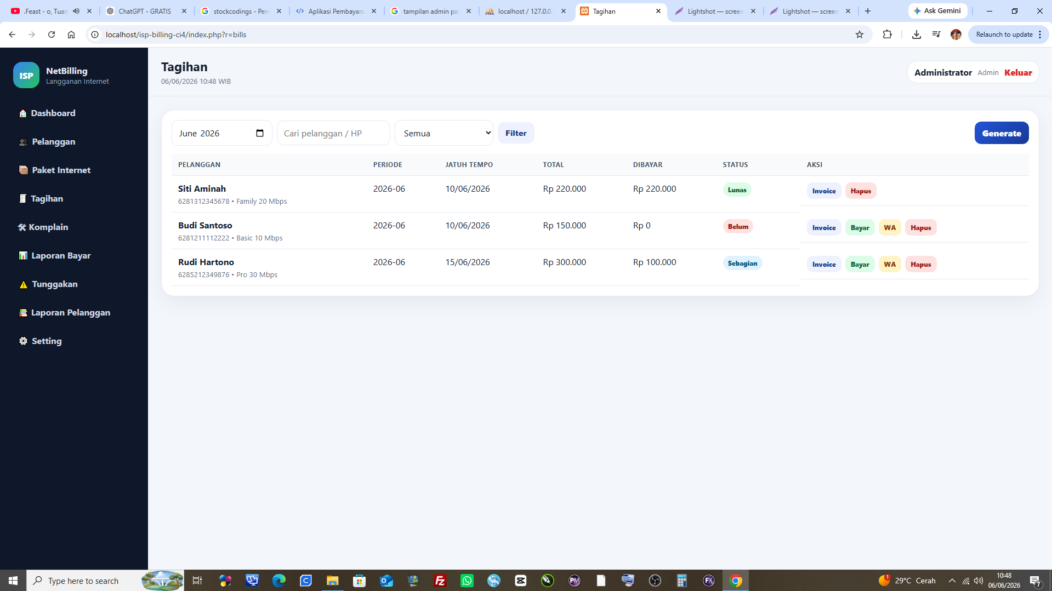Screen dimensions: 1052x591
Task: Click customer name Budi Santoso
Action: tap(205, 225)
